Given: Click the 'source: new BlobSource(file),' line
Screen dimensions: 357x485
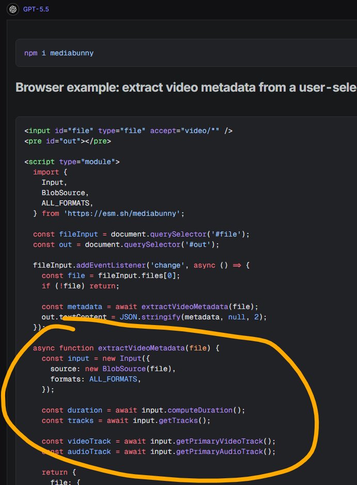Looking at the screenshot, I should pos(113,369).
